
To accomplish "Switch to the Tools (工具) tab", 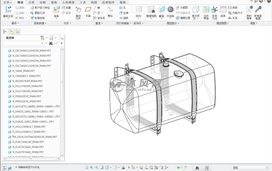I will [83, 2].
